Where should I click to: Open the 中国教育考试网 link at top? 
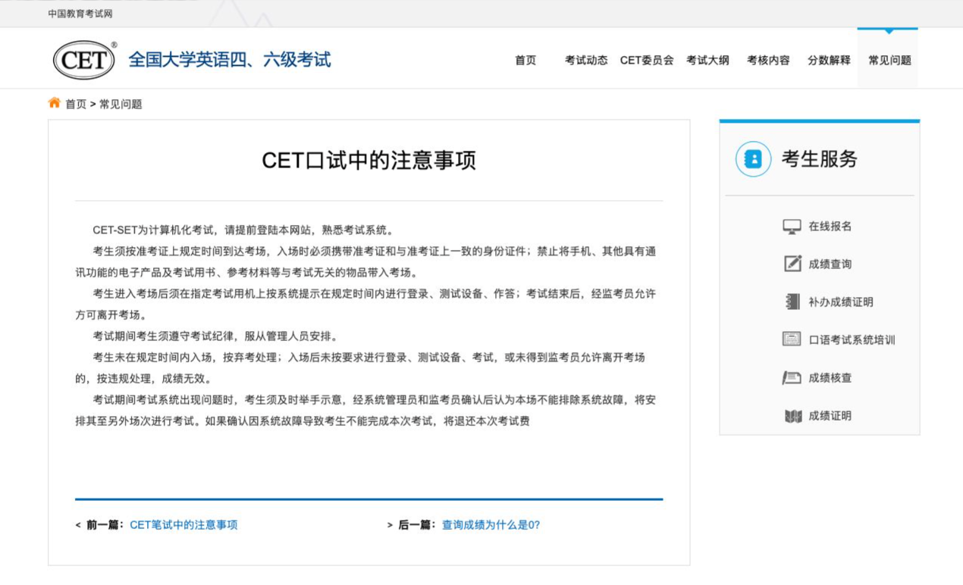[x=80, y=14]
